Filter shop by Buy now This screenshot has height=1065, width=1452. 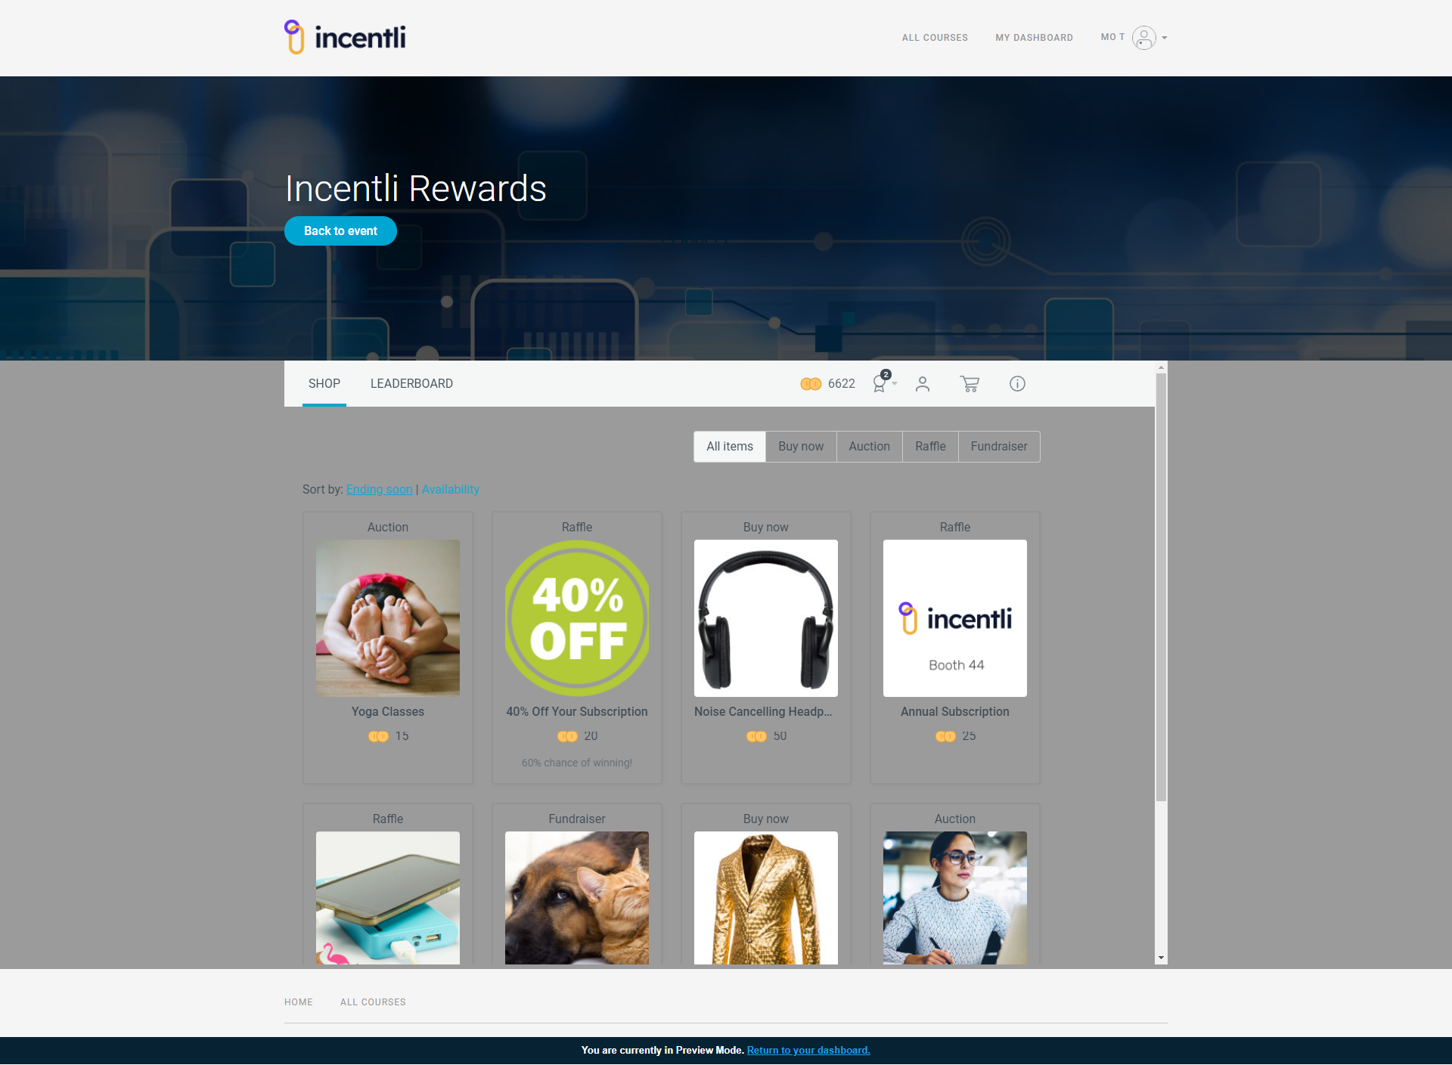800,447
